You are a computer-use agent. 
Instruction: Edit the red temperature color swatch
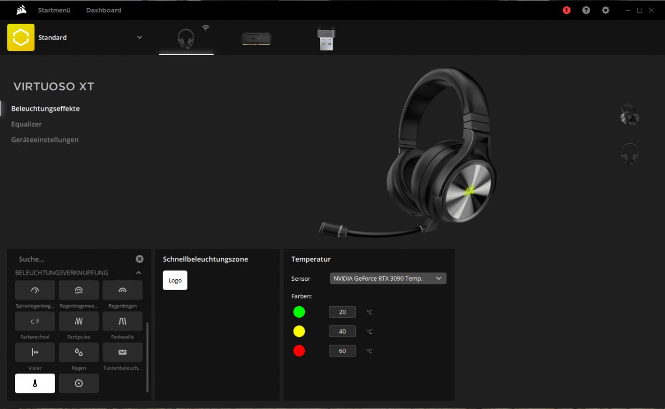299,351
